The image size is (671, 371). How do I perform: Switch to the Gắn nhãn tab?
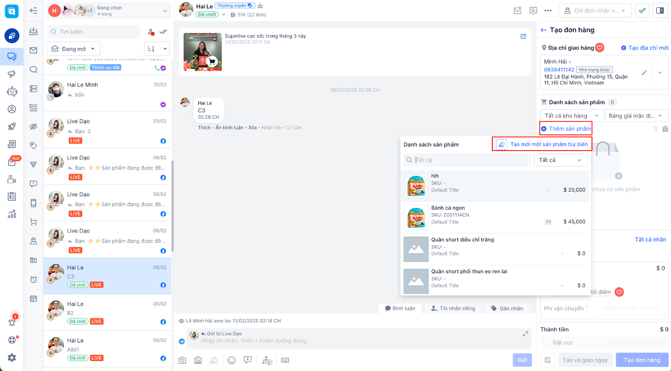(x=507, y=308)
